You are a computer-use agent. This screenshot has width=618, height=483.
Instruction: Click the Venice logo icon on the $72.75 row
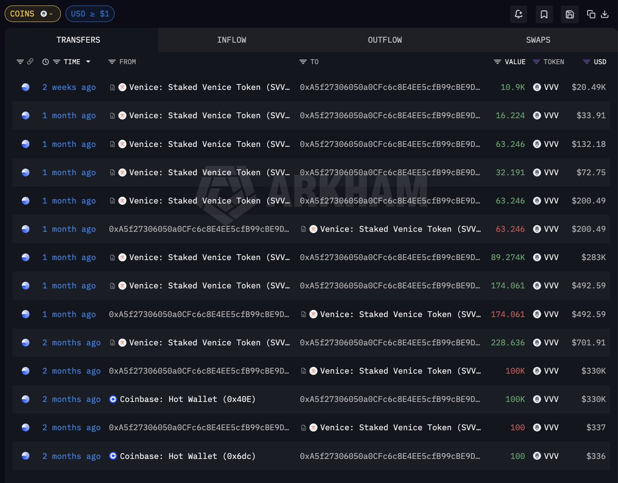(123, 172)
